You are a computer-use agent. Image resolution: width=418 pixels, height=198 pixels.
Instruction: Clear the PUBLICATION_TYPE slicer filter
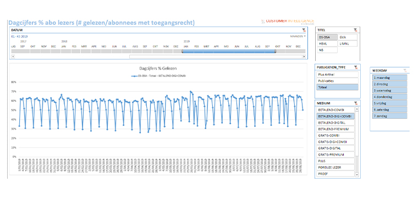(x=355, y=68)
